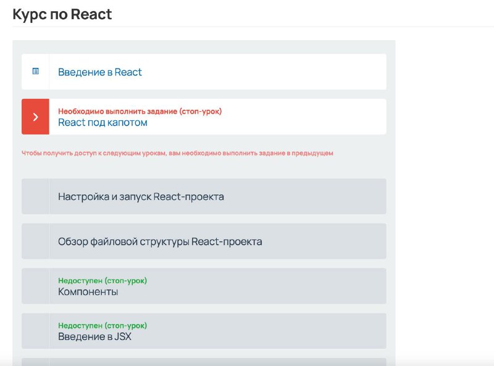Click the red warning text about accessing next lessons

coord(177,153)
